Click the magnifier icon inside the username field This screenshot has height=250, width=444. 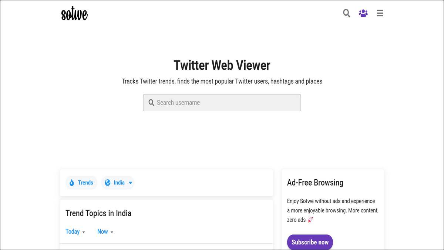click(x=151, y=103)
